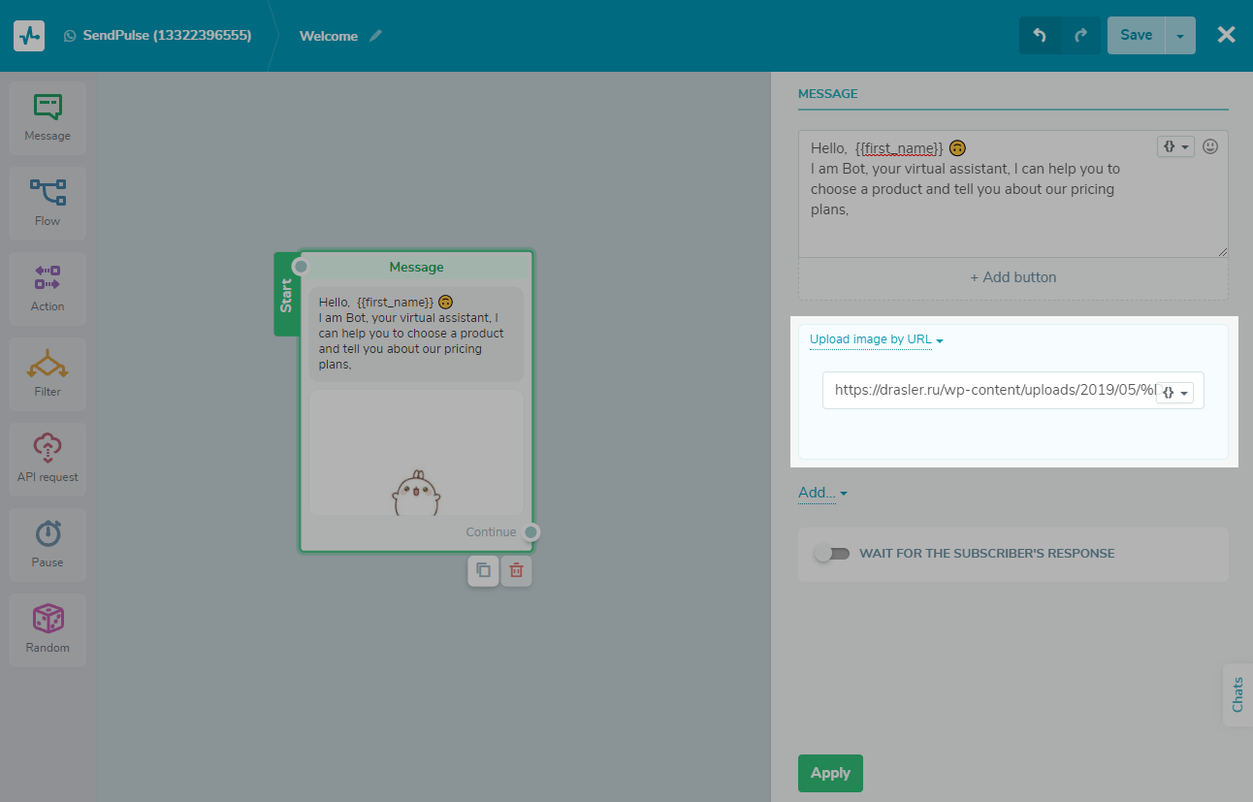Click the Continue output connector

pyautogui.click(x=530, y=532)
